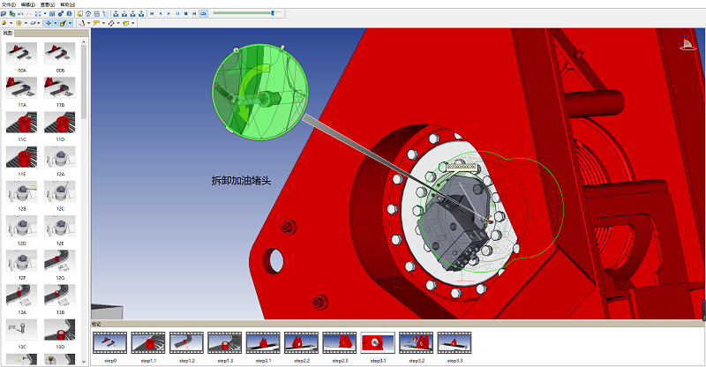Click the Undo arrow icon

[x=20, y=14]
